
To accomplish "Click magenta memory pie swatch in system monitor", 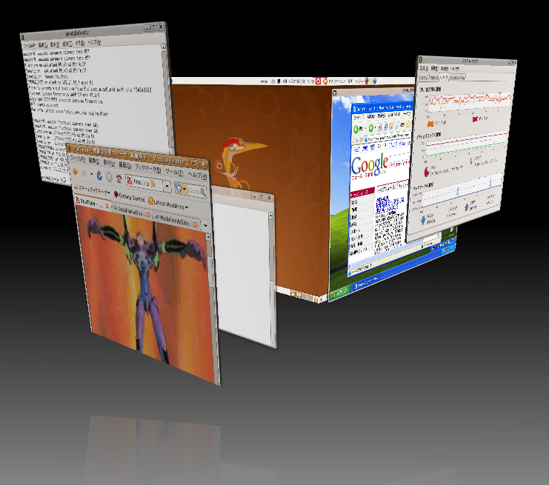I will pos(427,172).
